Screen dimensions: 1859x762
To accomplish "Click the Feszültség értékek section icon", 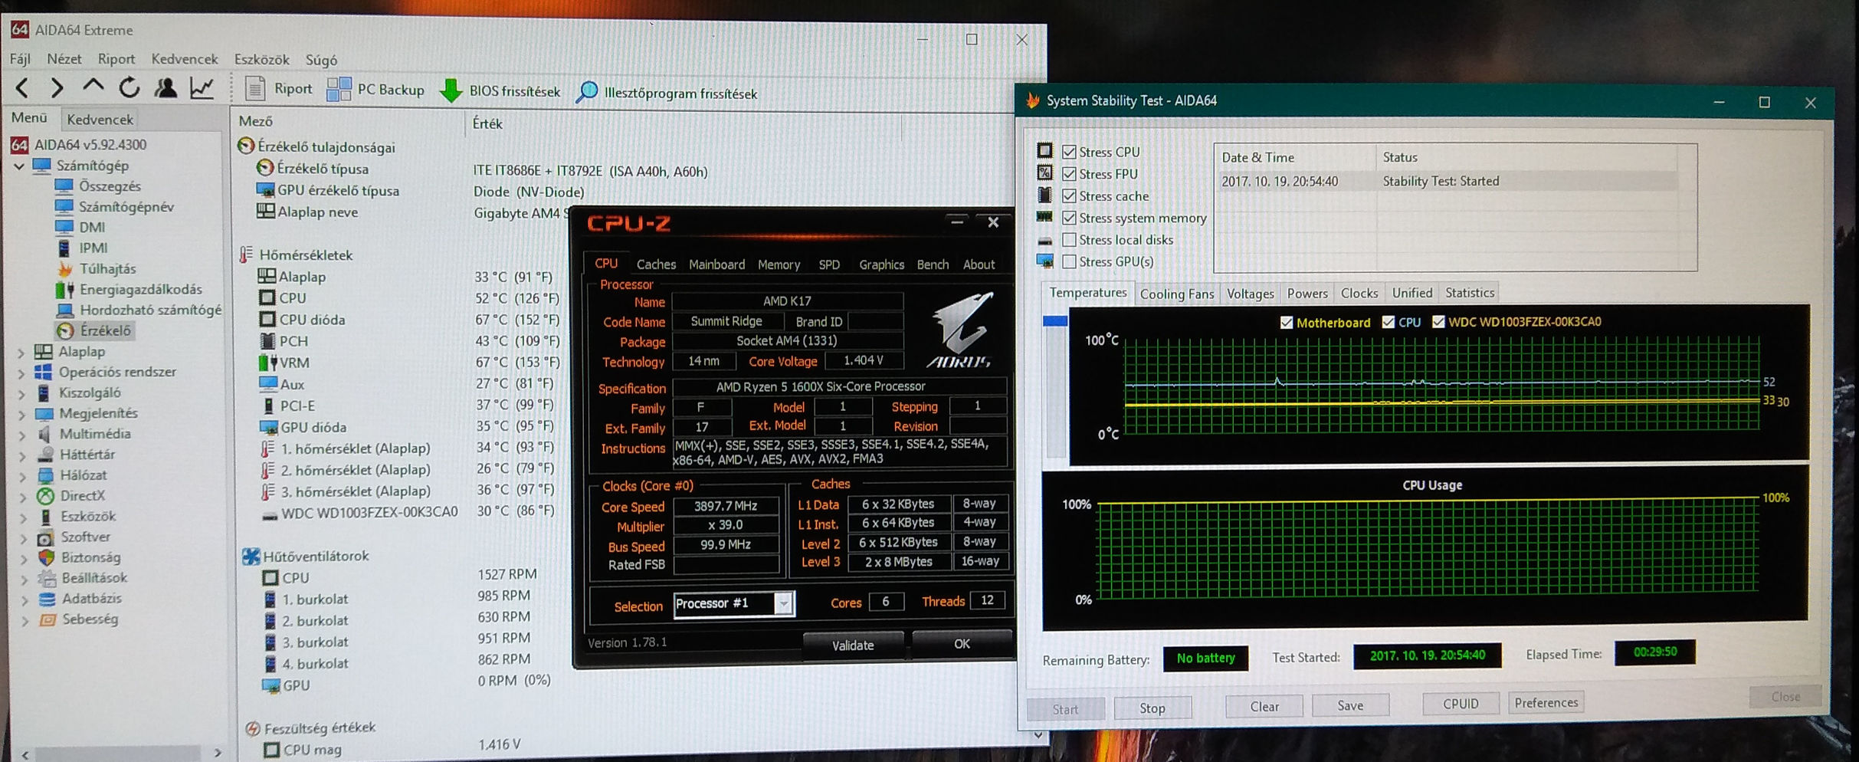I will click(x=252, y=728).
